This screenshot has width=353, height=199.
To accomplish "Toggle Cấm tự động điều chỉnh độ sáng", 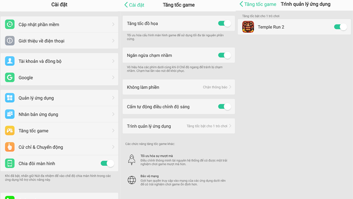I will (x=225, y=107).
